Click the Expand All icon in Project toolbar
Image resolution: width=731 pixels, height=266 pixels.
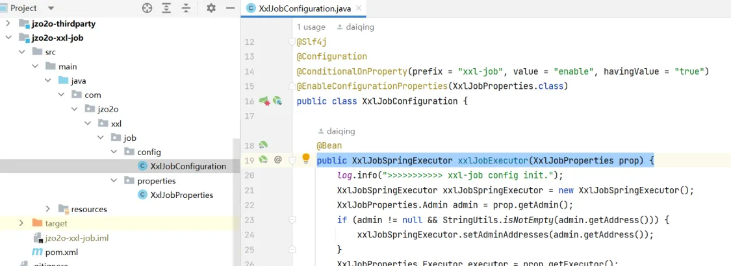click(x=167, y=8)
